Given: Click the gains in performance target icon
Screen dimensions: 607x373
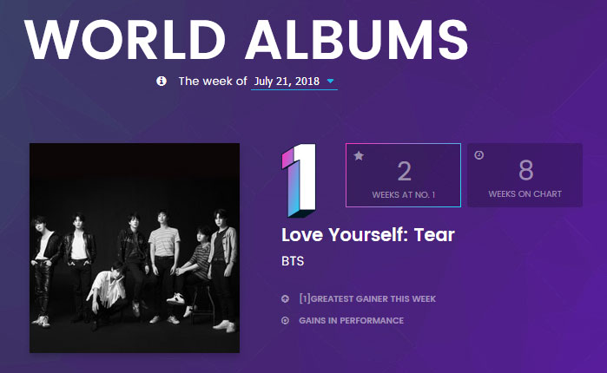Looking at the screenshot, I should coord(285,321).
